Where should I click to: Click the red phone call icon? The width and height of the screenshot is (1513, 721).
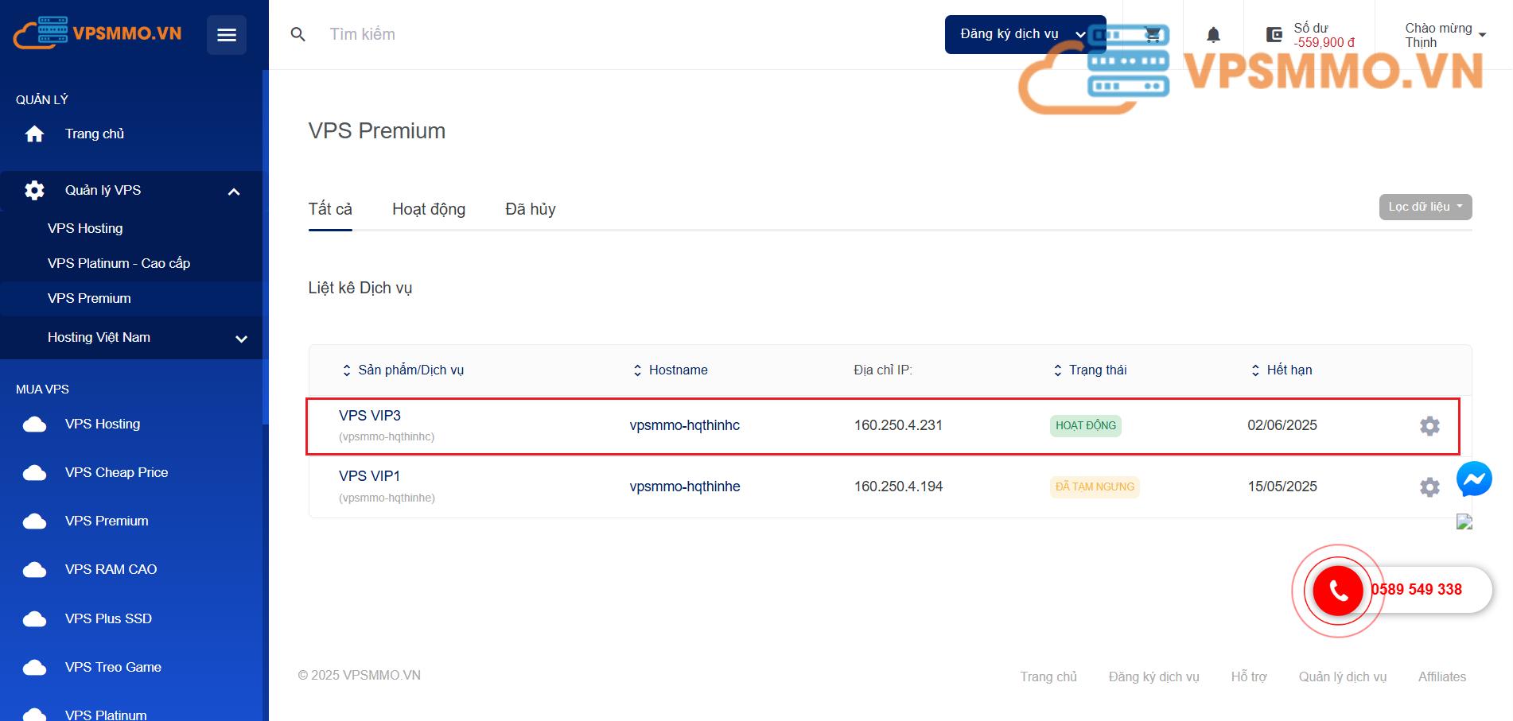pyautogui.click(x=1338, y=591)
